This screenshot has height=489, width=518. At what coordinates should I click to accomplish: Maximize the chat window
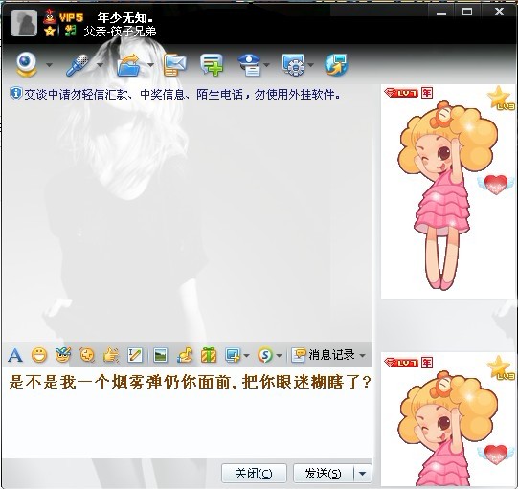click(467, 11)
